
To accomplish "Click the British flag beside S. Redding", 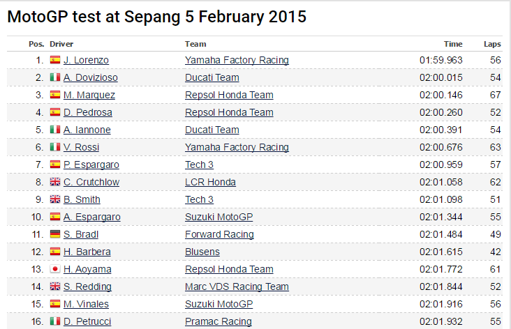I will tap(55, 286).
